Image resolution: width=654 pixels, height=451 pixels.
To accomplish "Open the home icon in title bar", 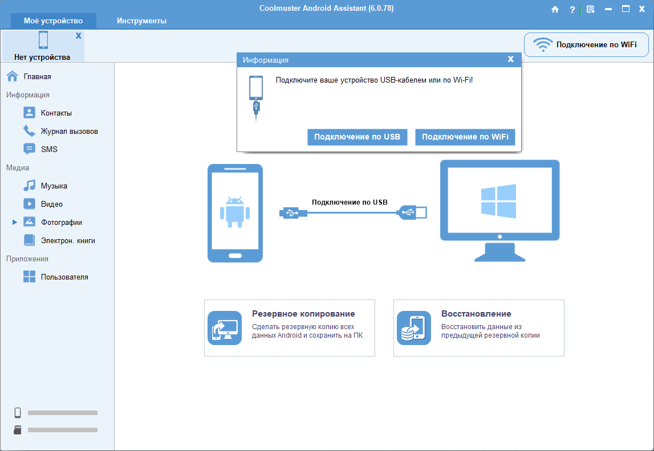I will (x=555, y=9).
